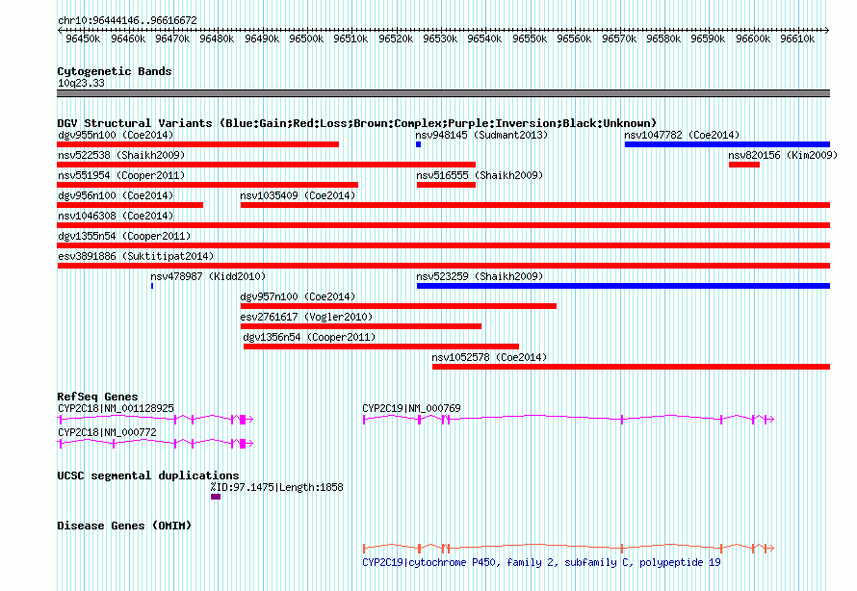
Task: Click the dgv957n100 (Coe2014) red bar
Action: 399,306
